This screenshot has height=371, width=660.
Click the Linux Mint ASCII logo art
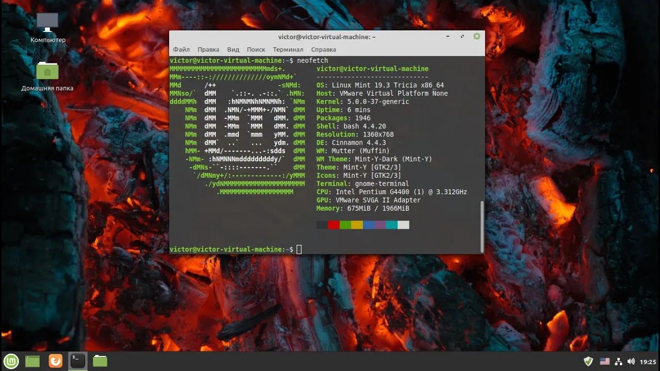237,130
